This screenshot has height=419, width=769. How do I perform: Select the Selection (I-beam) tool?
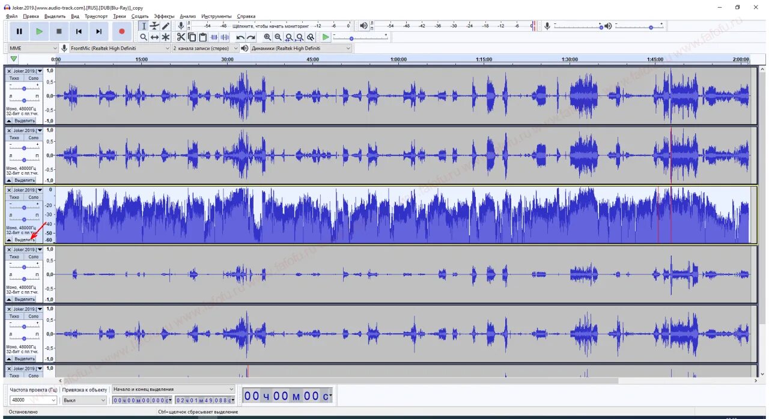tap(144, 26)
